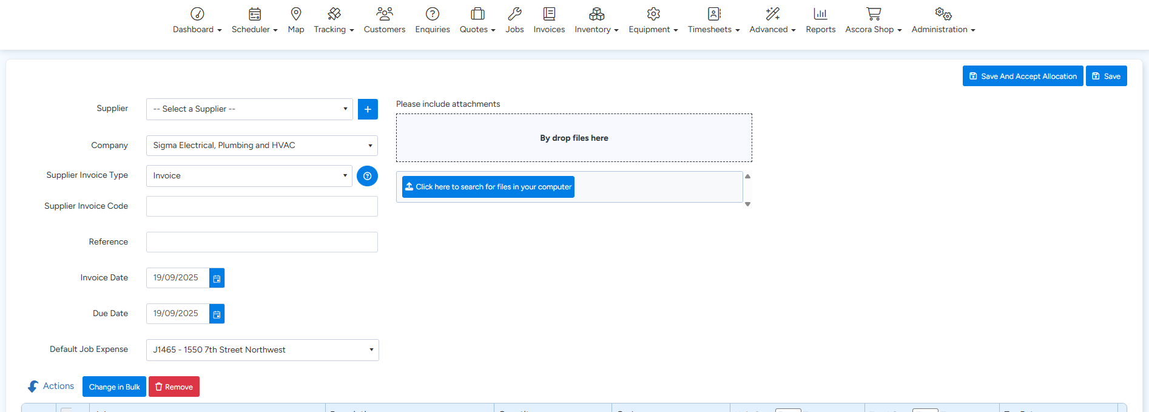Navigate to Invoices

[x=549, y=20]
